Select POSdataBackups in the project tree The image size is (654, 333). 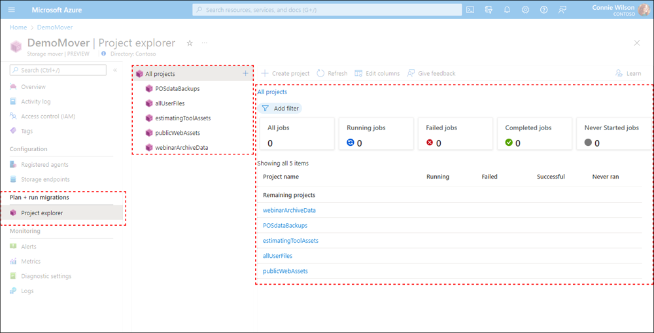177,88
